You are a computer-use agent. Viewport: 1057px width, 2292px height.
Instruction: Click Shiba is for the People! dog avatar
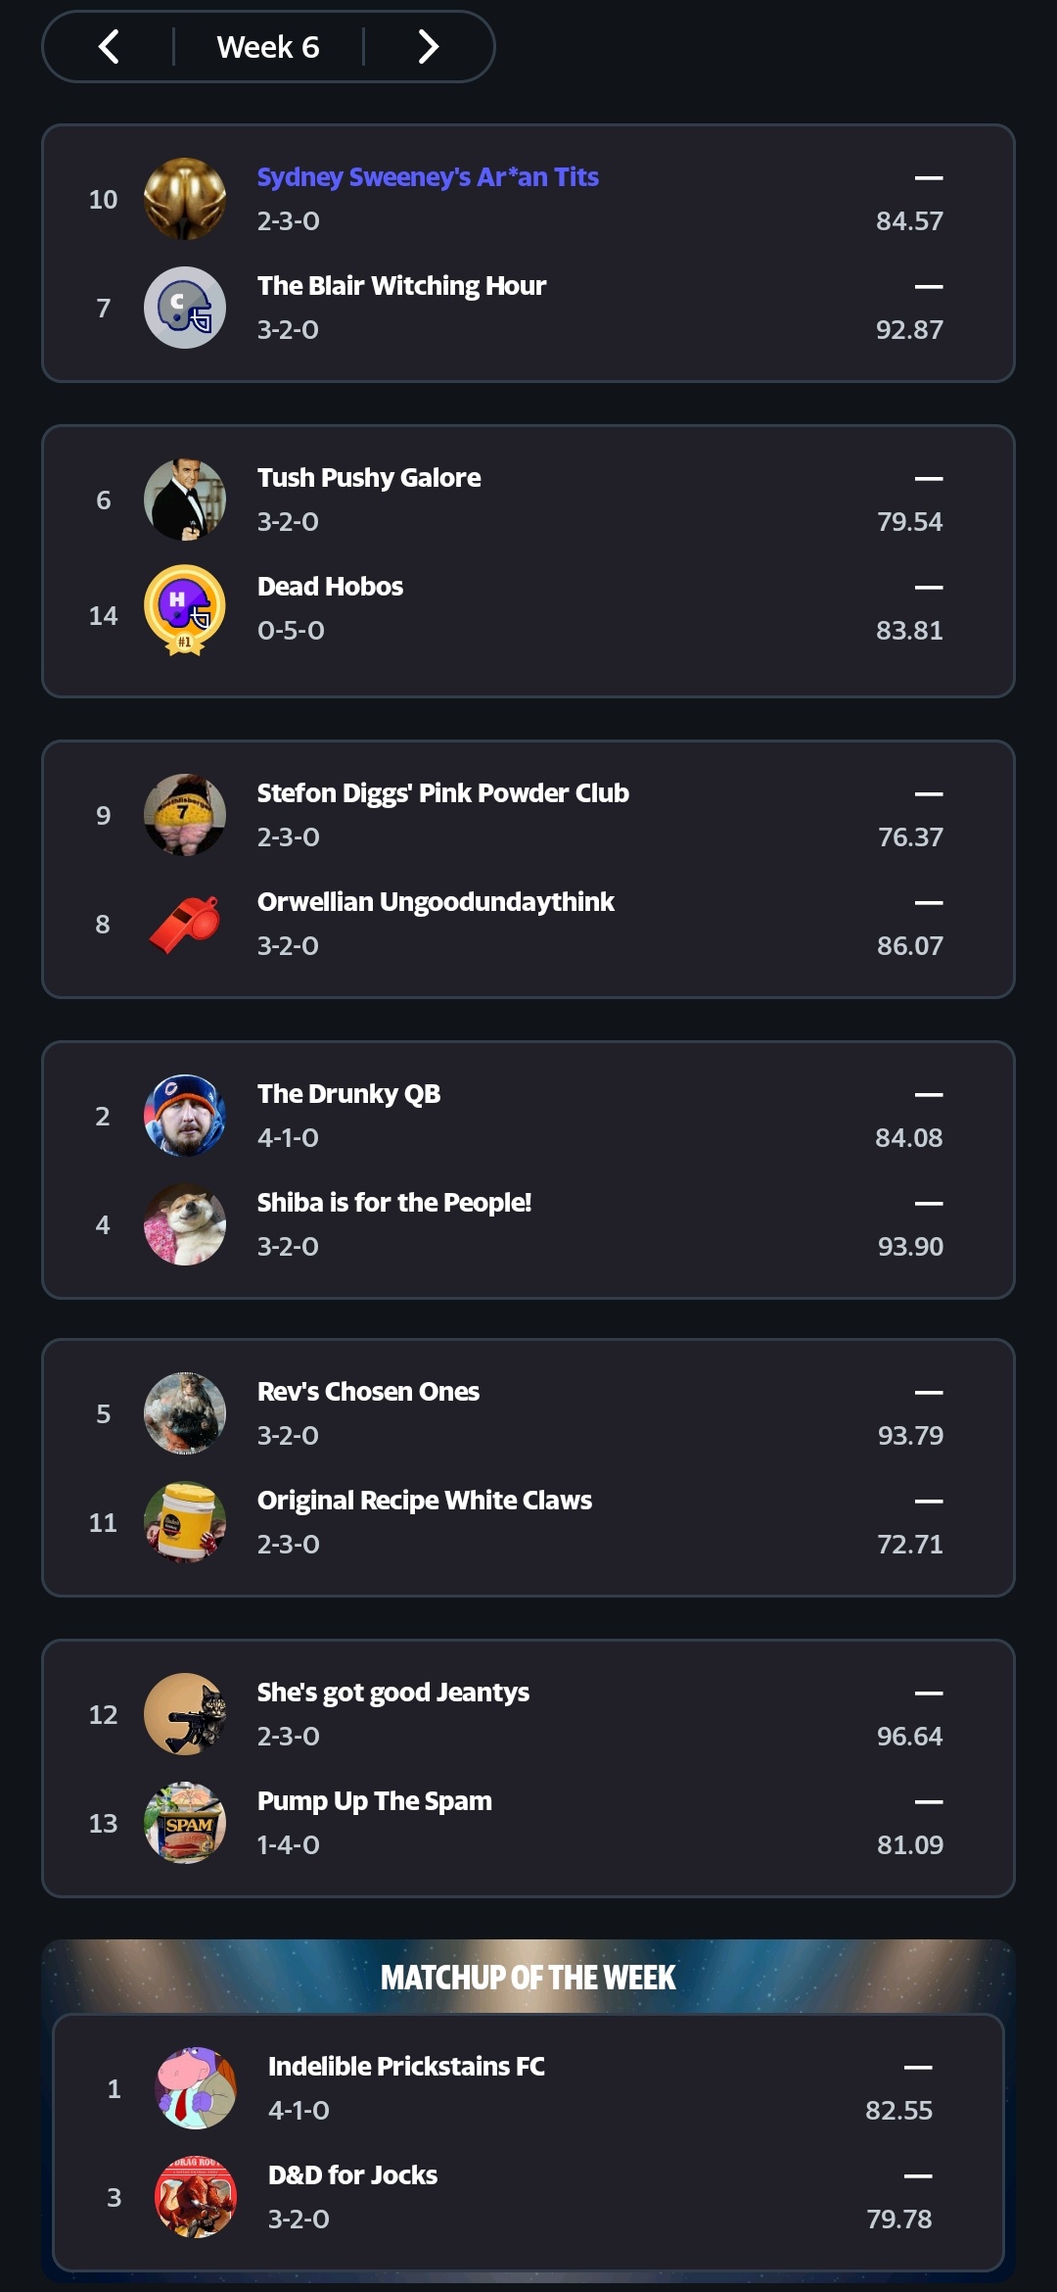pos(185,1224)
